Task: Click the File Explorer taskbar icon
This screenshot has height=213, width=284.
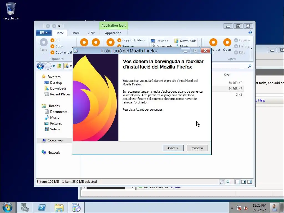Action: tap(59, 207)
